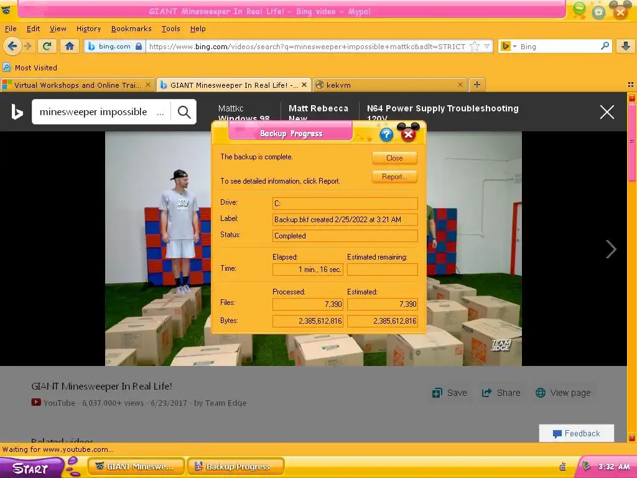Close the video overlay with X
637x478 pixels.
click(607, 112)
